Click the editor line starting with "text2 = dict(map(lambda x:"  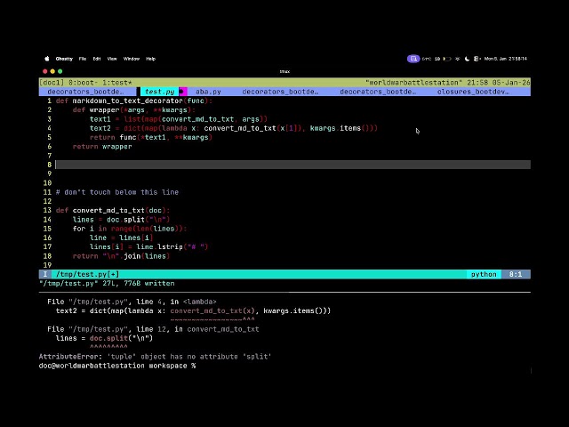tap(234, 128)
